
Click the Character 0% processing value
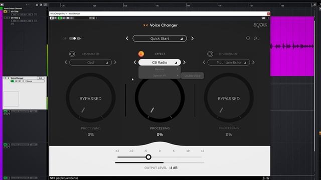coord(91,134)
